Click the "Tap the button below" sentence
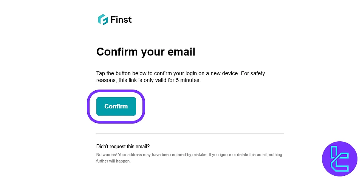 pyautogui.click(x=128, y=73)
